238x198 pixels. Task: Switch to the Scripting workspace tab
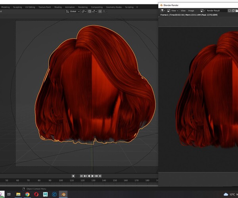[x=129, y=7]
